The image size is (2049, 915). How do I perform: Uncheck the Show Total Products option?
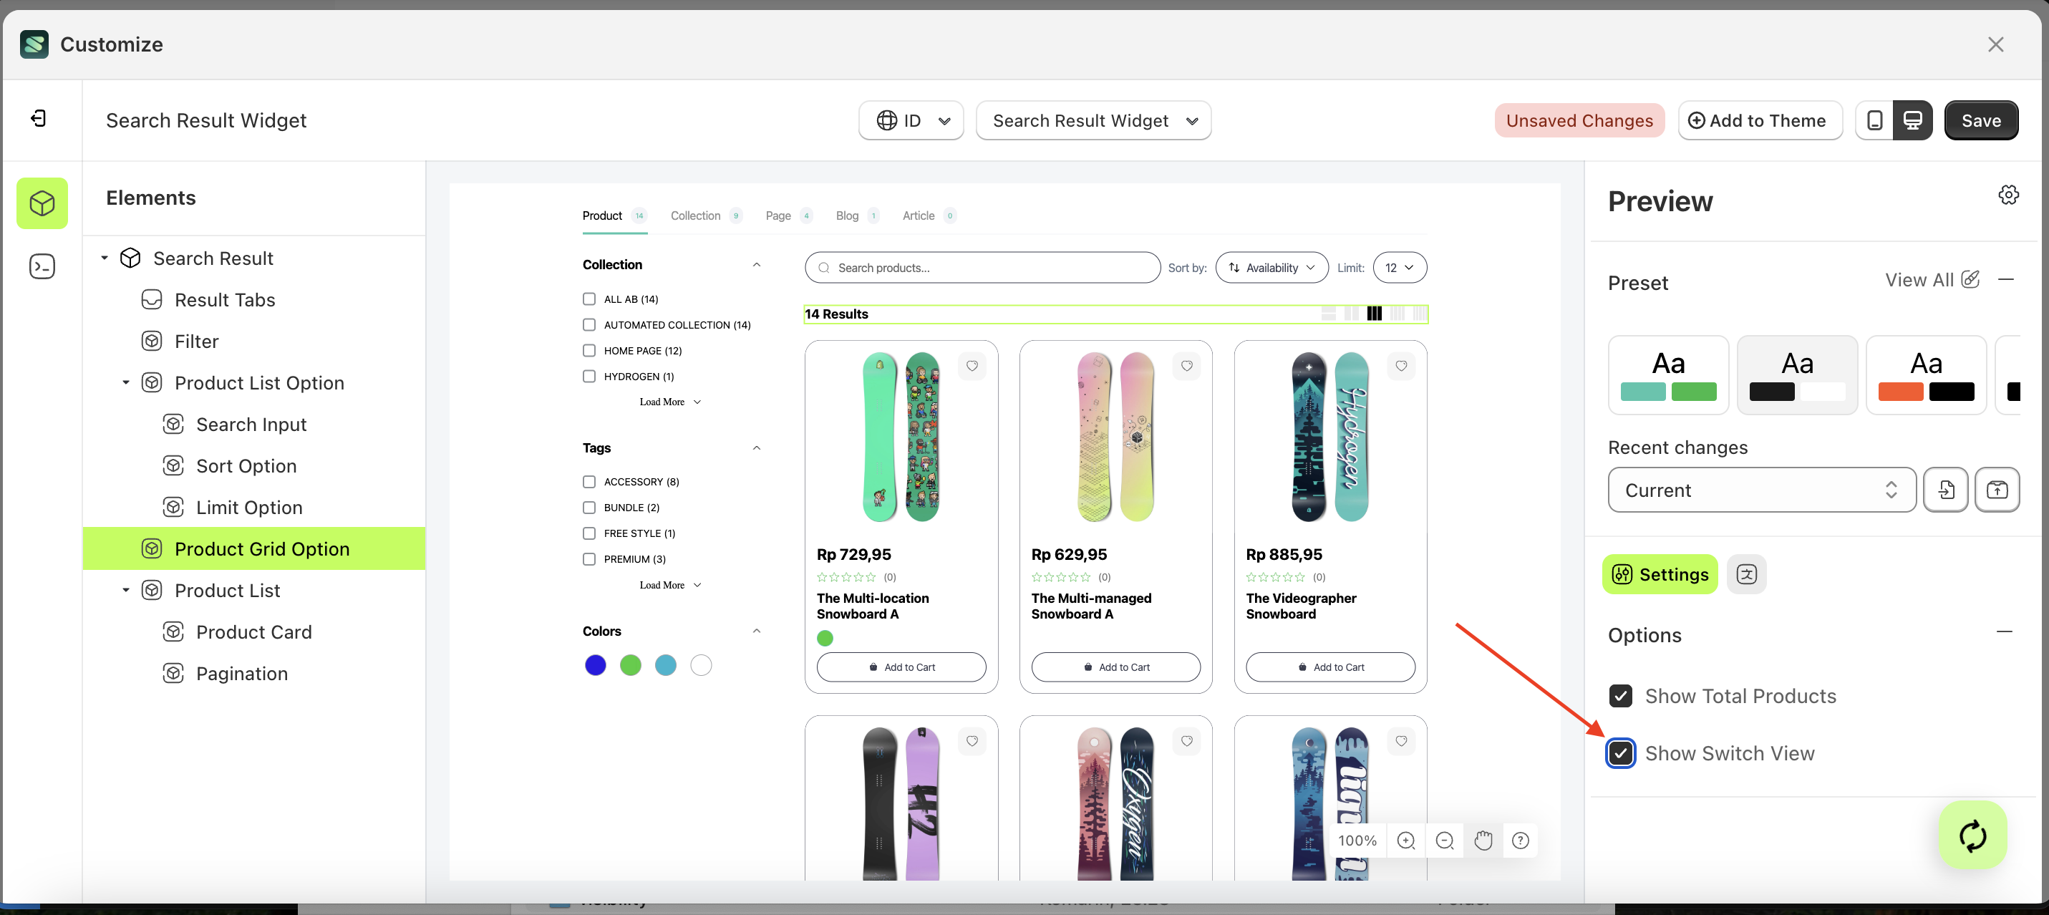coord(1621,695)
